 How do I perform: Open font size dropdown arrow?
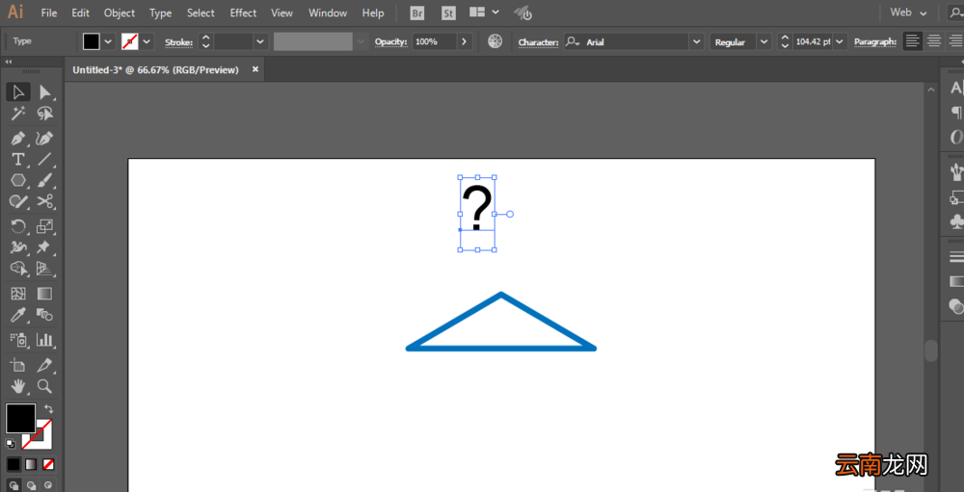click(841, 41)
